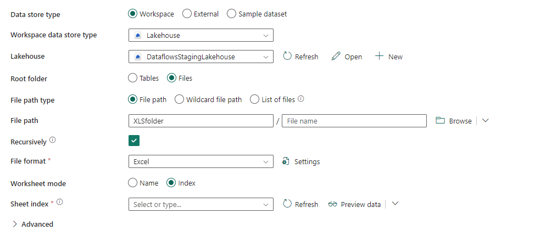
Task: Click the Refresh icon next to Lakehouse
Action: coord(287,56)
